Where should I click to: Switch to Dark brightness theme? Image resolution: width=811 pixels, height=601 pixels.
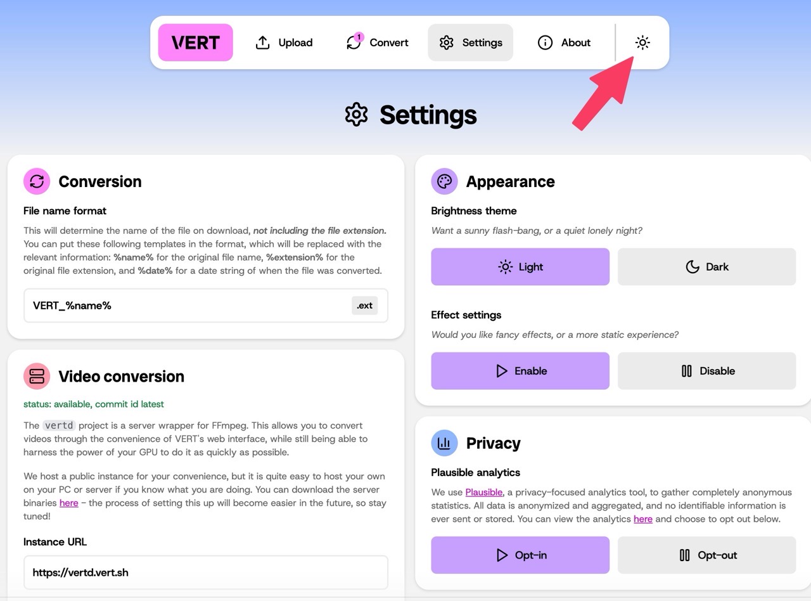click(x=706, y=267)
